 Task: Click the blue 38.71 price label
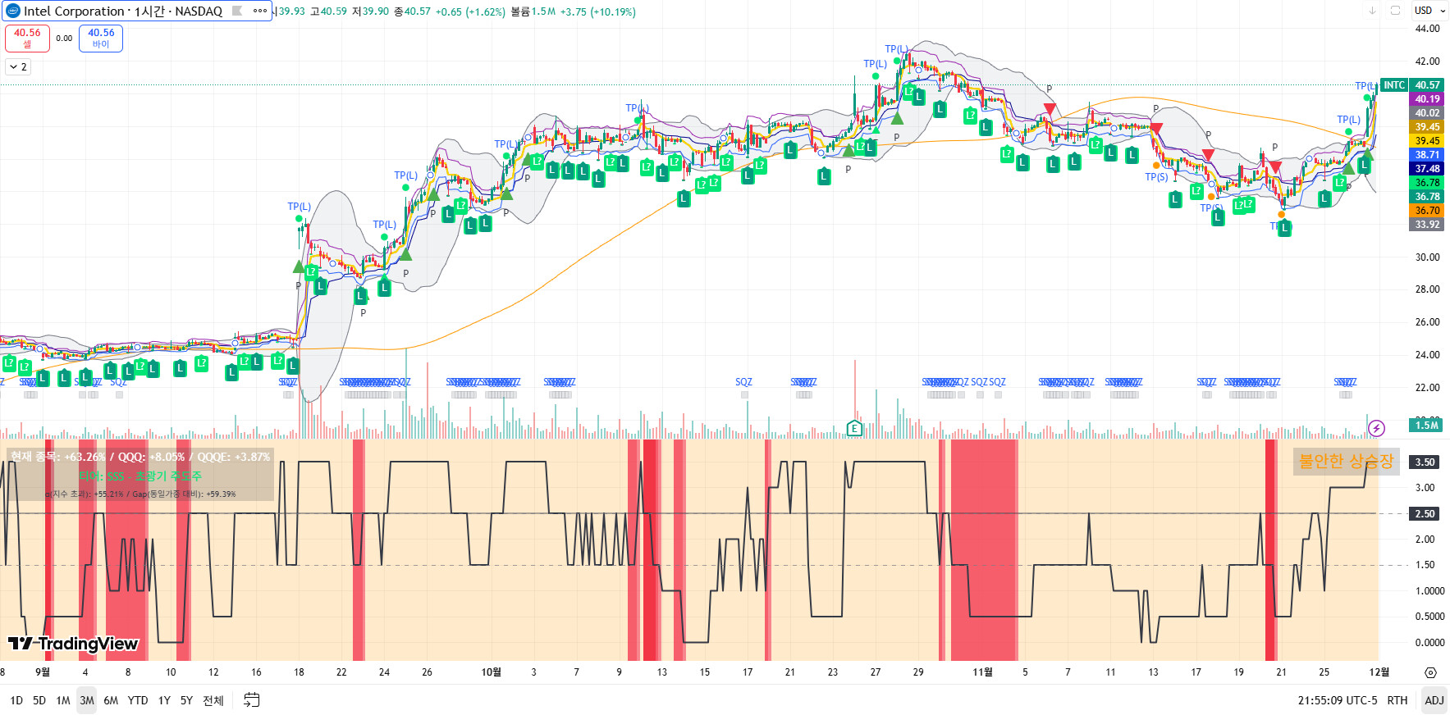(1427, 155)
